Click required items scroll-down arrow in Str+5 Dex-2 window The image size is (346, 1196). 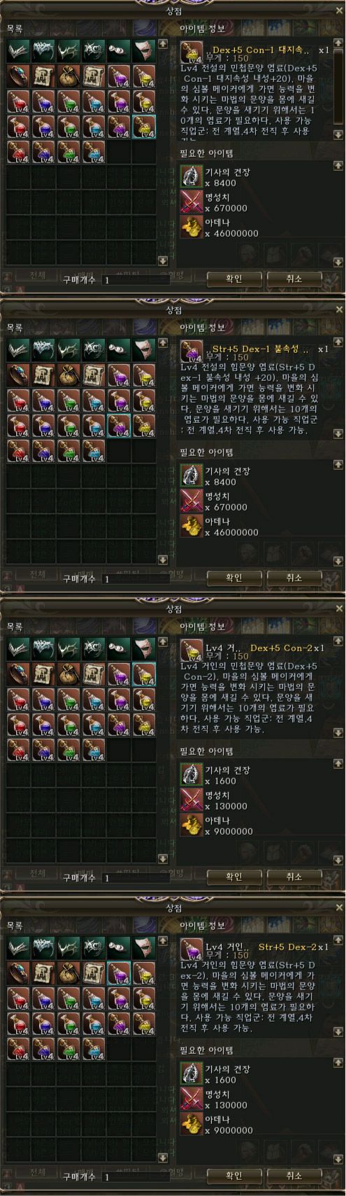[x=338, y=1157]
